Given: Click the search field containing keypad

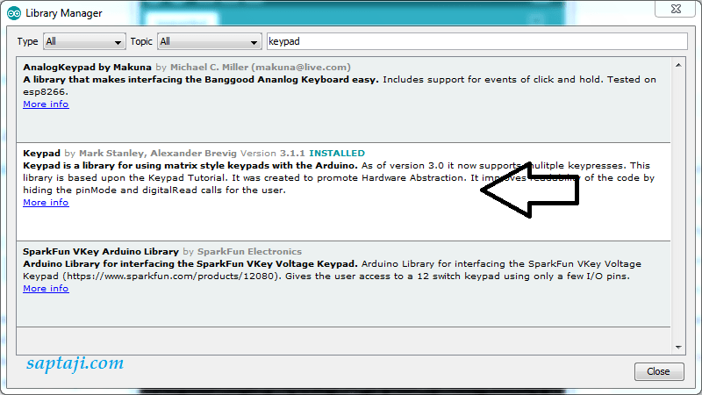Looking at the screenshot, I should pyautogui.click(x=476, y=41).
